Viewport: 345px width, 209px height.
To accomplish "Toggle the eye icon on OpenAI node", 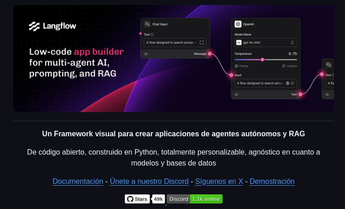I will click(x=237, y=95).
